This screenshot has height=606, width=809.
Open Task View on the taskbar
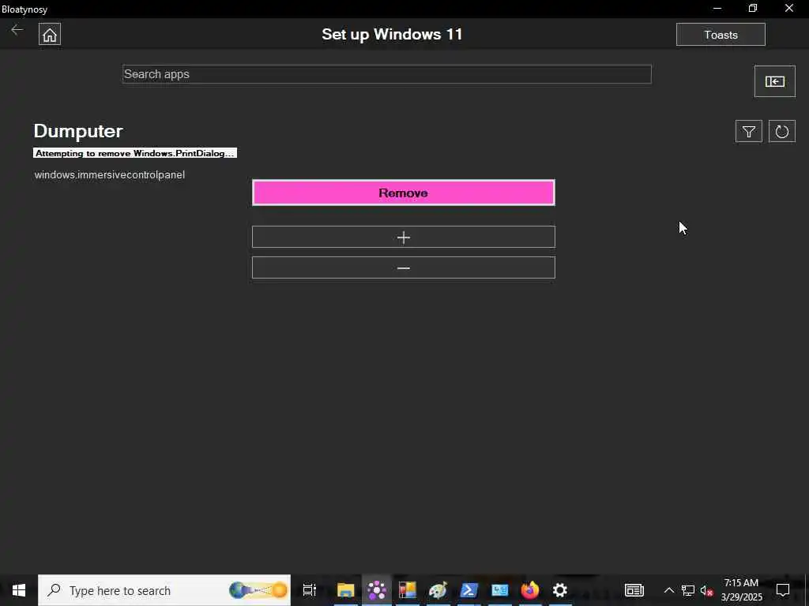click(309, 590)
